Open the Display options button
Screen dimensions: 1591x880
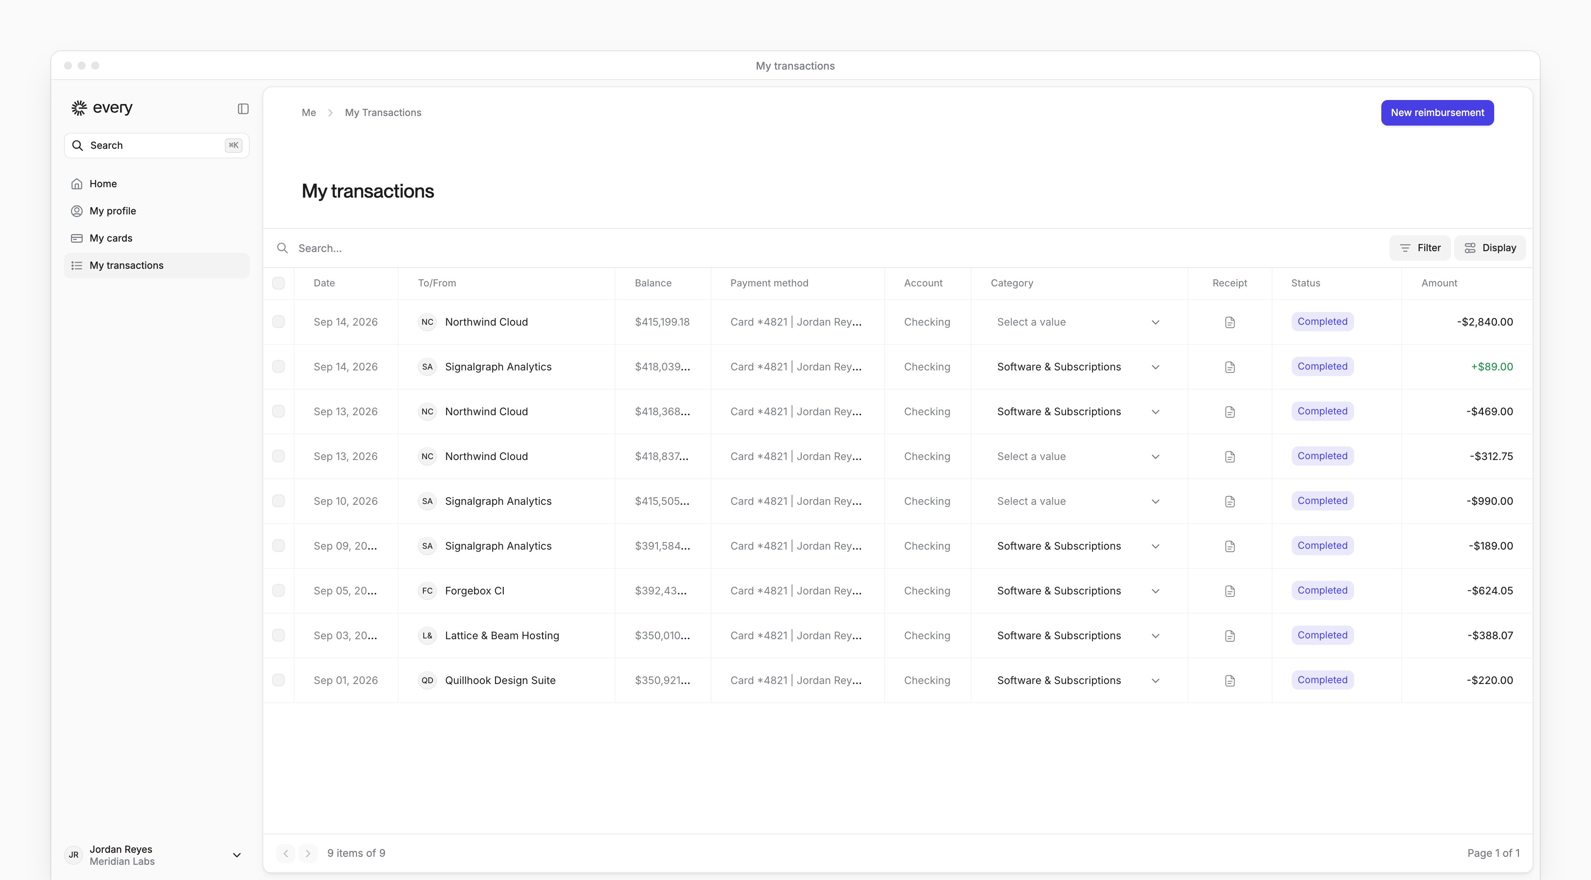[1490, 248]
